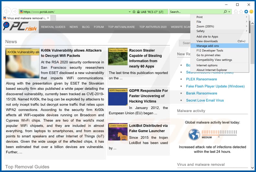Choose Internet options in Tools menu

[x=207, y=65]
